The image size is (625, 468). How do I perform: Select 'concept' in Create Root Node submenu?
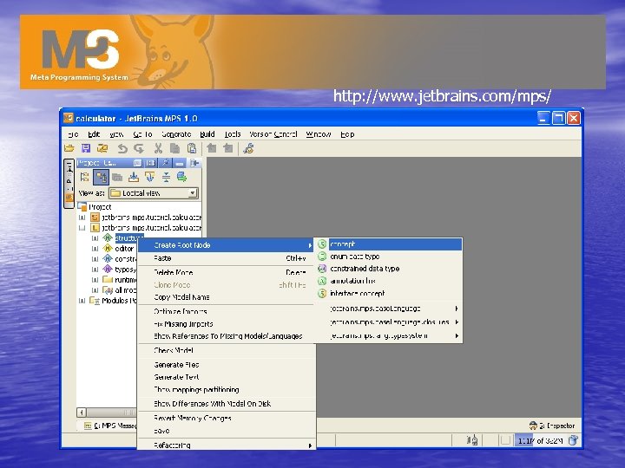390,244
